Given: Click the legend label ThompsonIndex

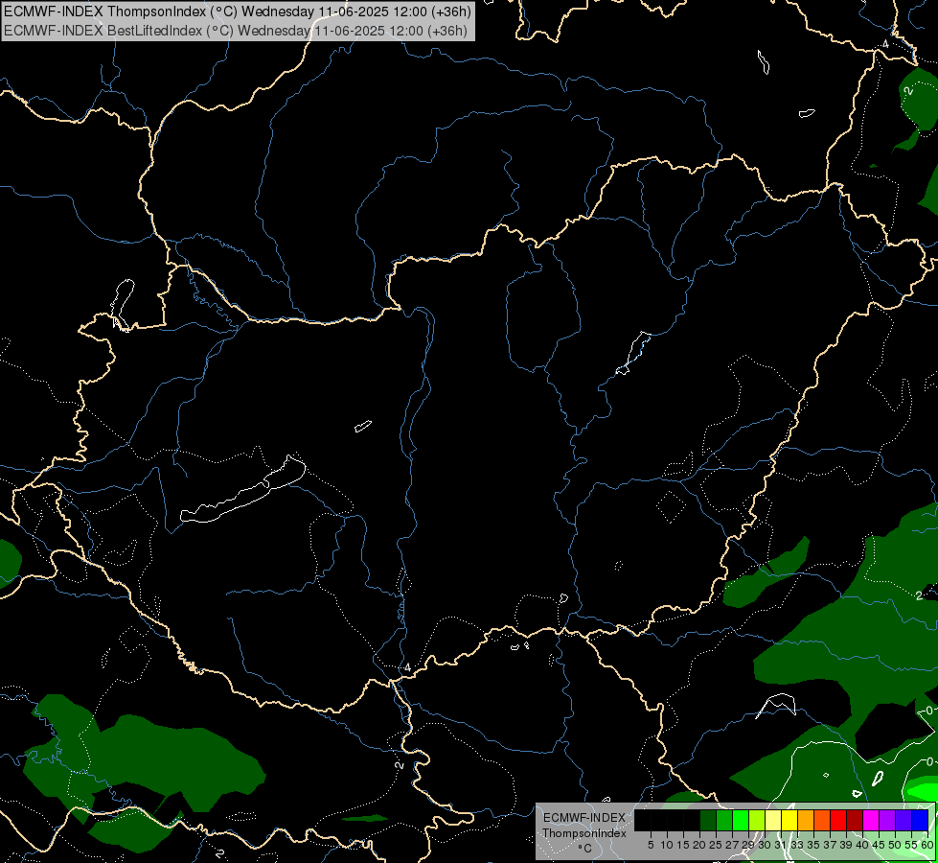Looking at the screenshot, I should [583, 833].
